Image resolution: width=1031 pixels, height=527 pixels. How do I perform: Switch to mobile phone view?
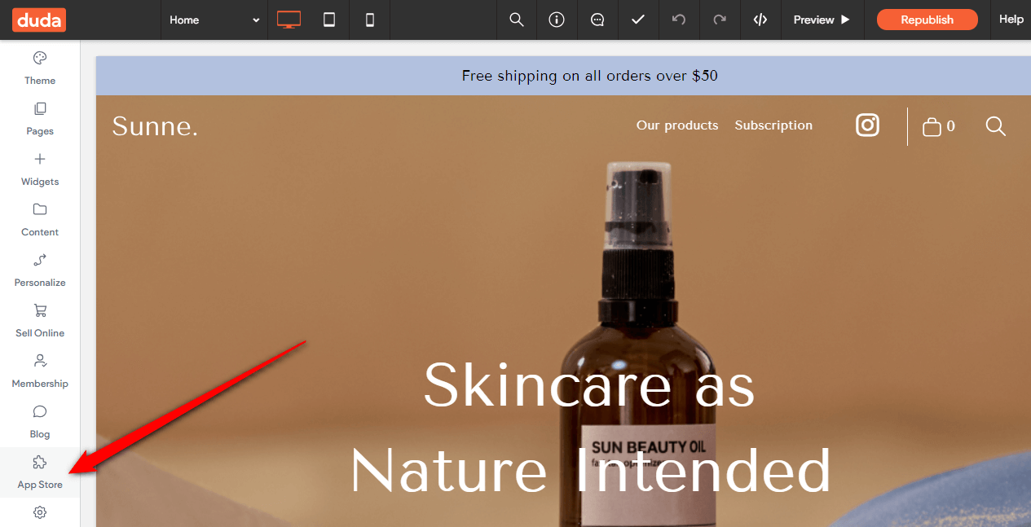coord(370,20)
